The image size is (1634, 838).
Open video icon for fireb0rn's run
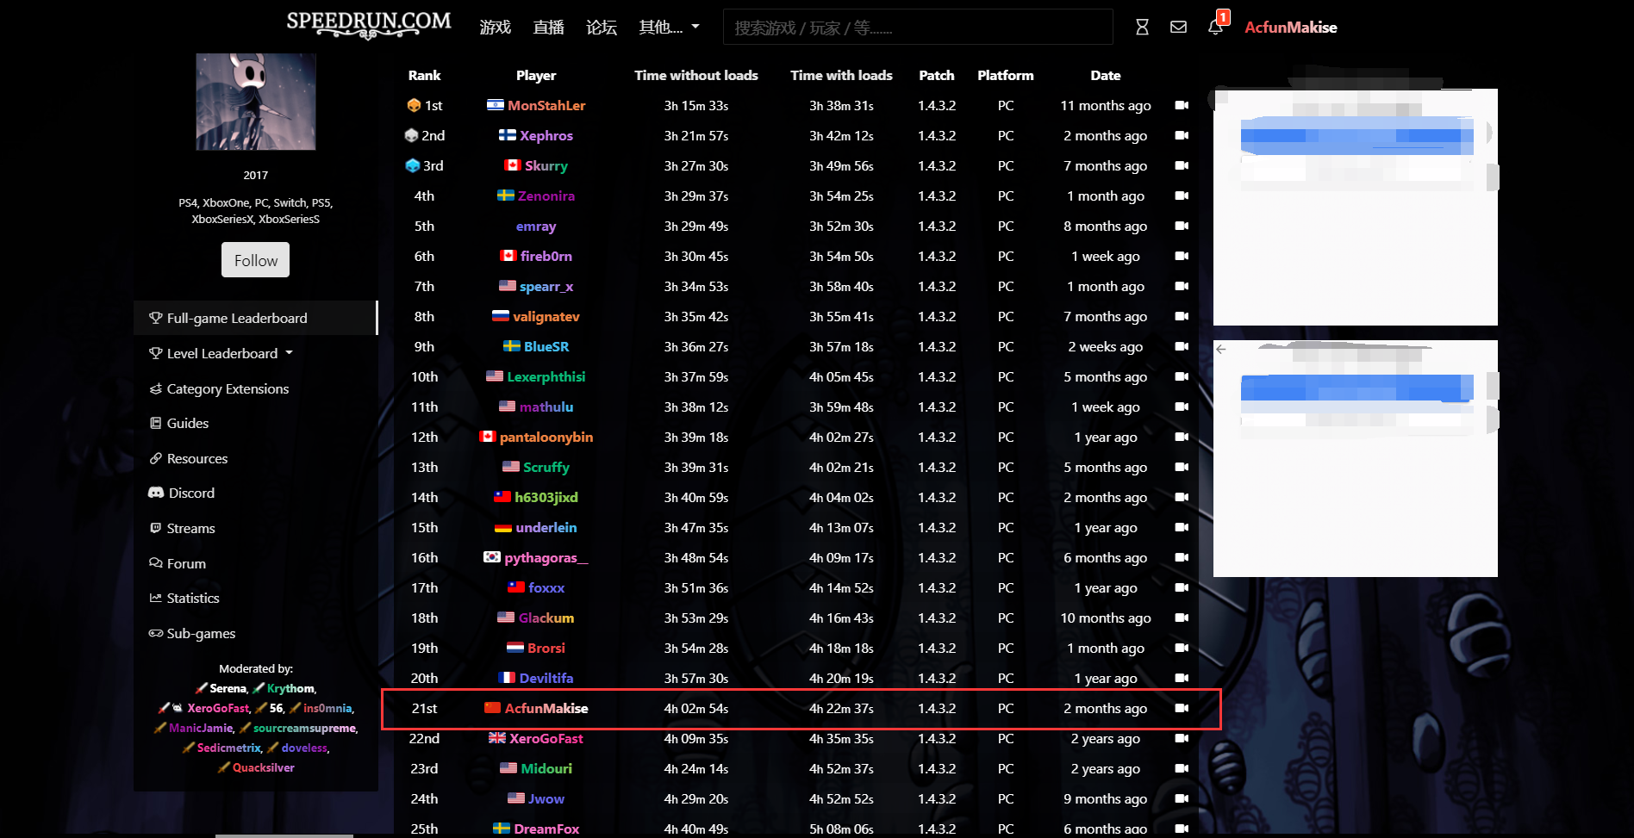[x=1182, y=256]
